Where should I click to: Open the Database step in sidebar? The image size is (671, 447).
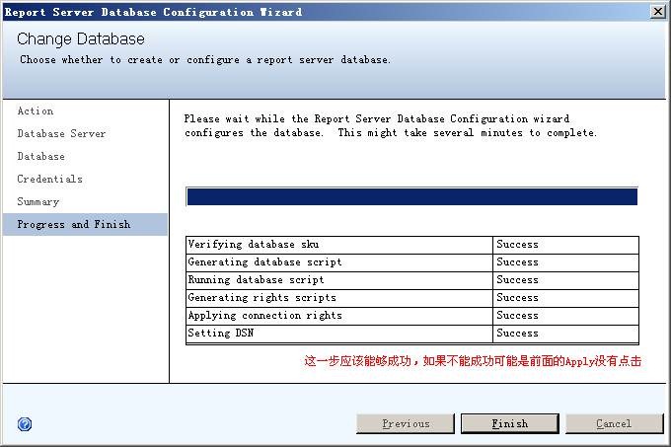point(41,157)
